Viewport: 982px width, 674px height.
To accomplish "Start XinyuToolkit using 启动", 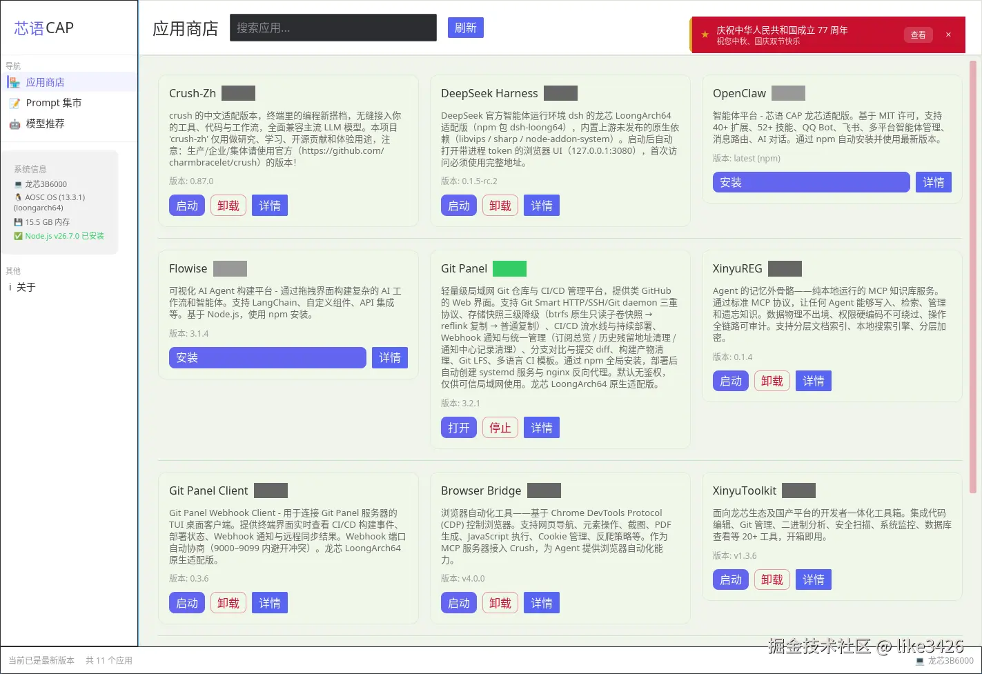I will (x=731, y=579).
